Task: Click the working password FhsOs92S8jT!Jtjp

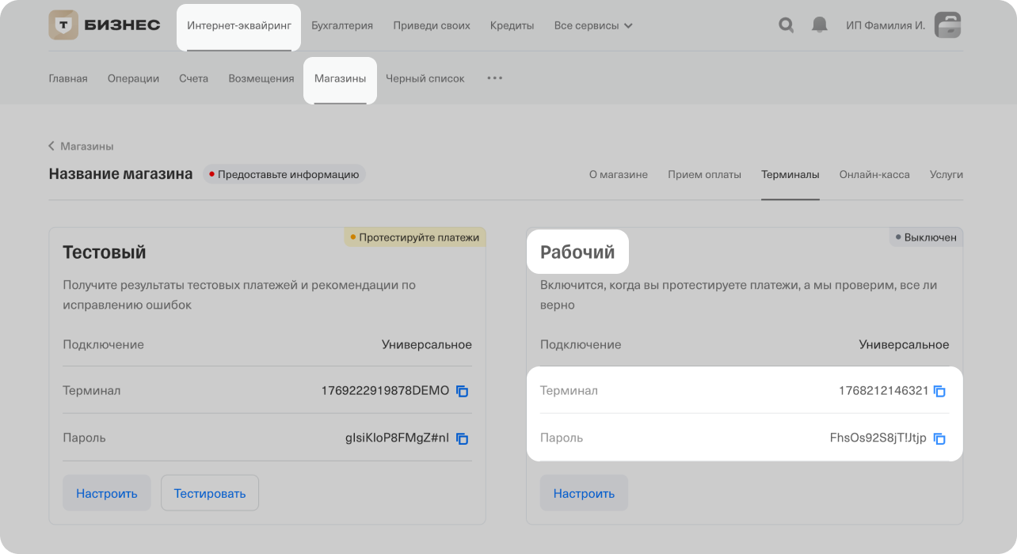Action: 878,438
